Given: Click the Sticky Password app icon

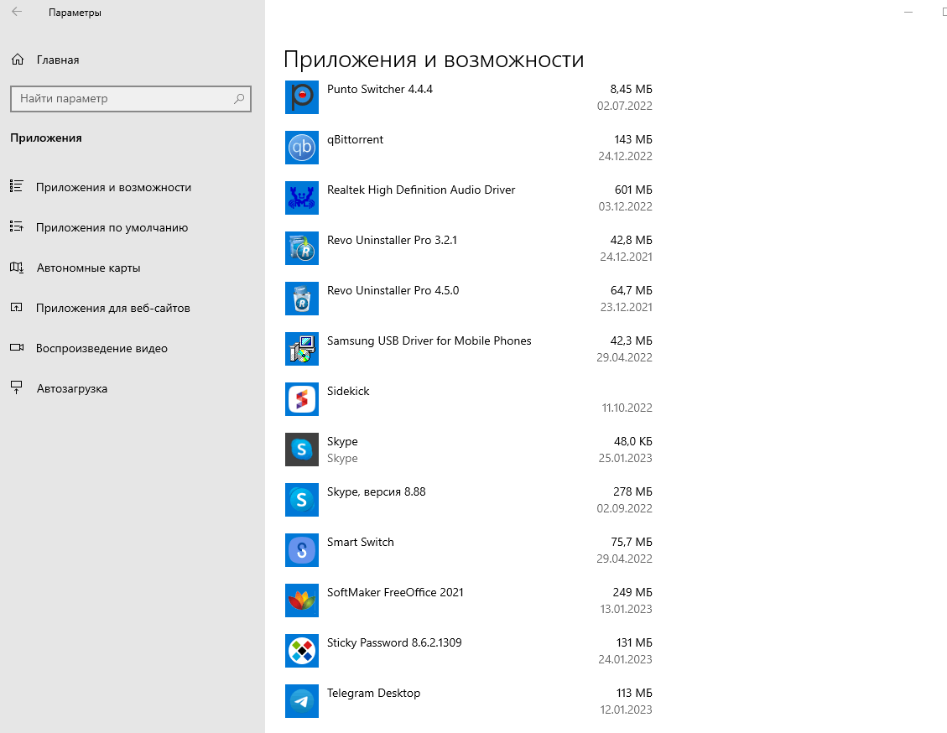Looking at the screenshot, I should (x=301, y=651).
